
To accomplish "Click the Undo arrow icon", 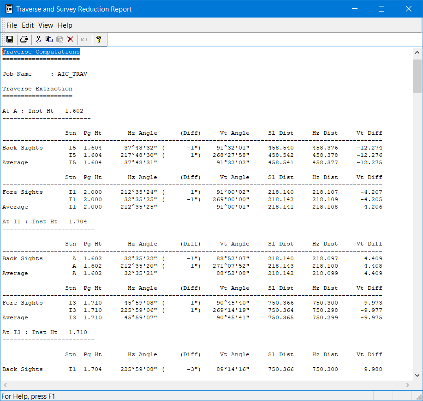I will pyautogui.click(x=84, y=39).
